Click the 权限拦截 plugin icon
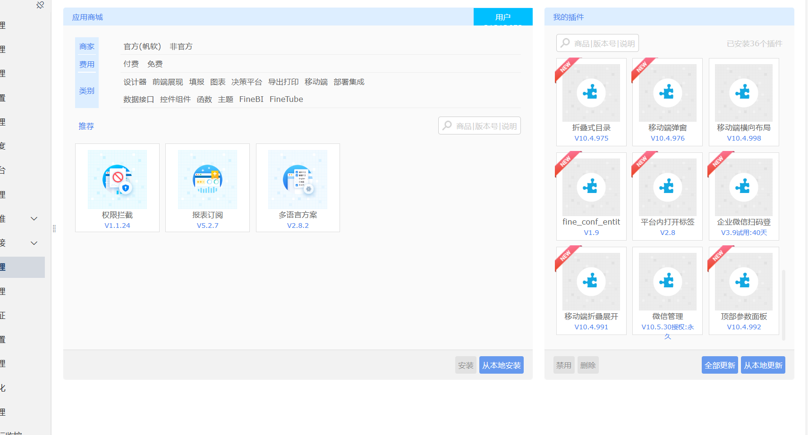 coord(117,179)
